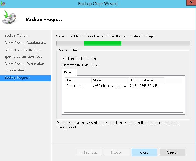Viewport: 196px width, 161px height.
Task: Open the Specify Destination Type step
Action: click(23, 57)
